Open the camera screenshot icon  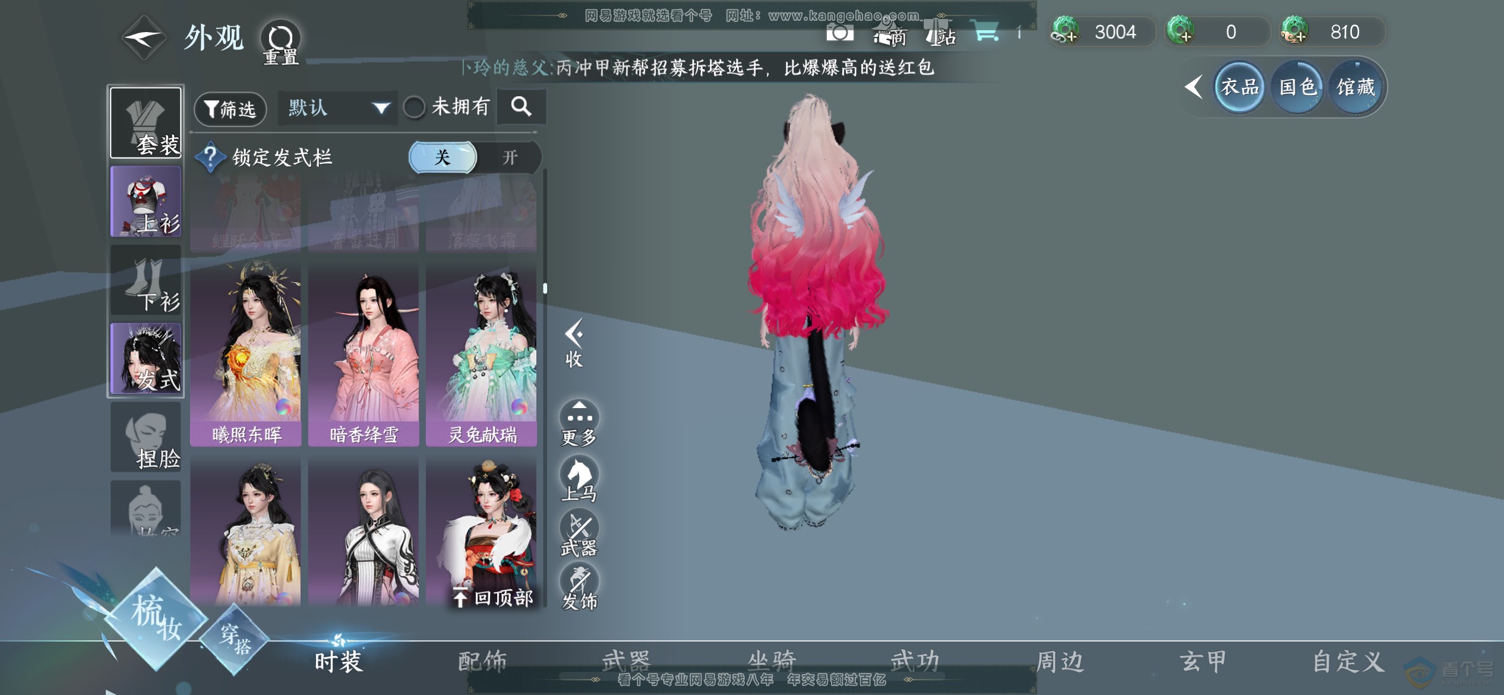839,32
